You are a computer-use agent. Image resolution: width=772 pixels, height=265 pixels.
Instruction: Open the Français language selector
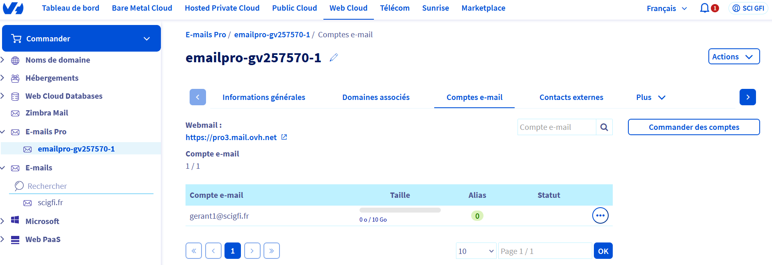tap(667, 8)
